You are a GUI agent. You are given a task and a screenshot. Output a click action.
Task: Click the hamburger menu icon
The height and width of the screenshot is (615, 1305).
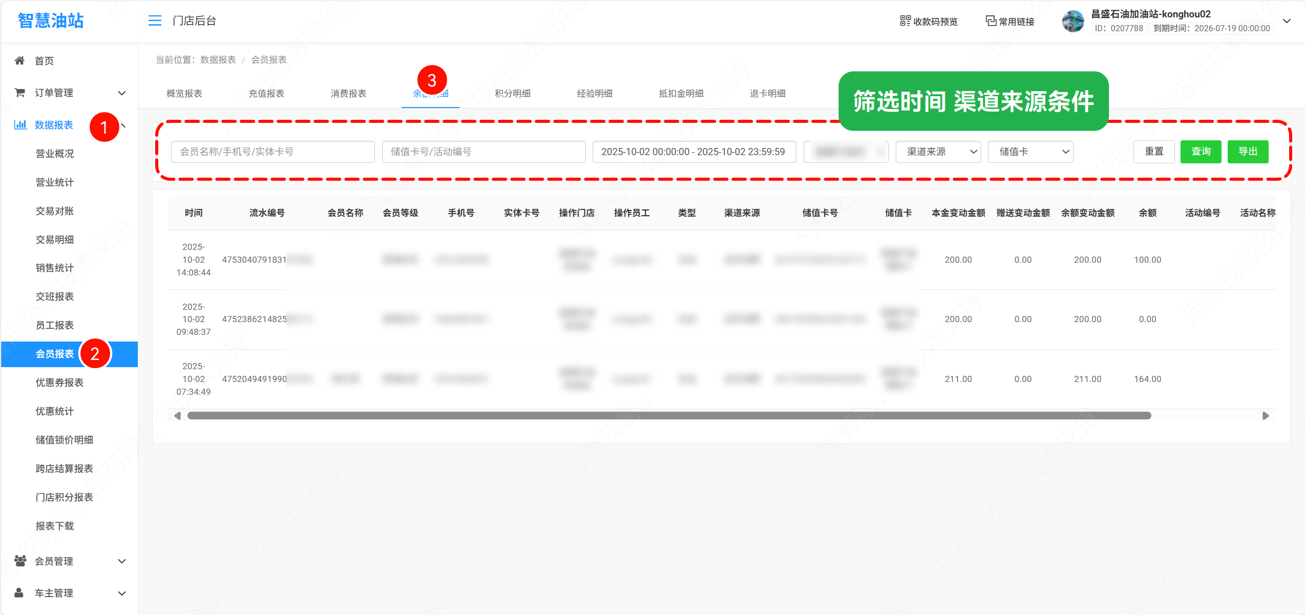[155, 20]
